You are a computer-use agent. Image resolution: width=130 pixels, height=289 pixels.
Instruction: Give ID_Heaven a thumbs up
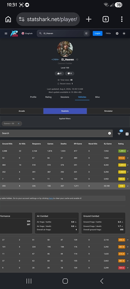point(59,73)
